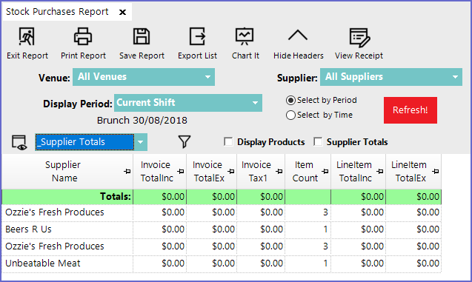Open the Chart It graph icon
Image resolution: width=472 pixels, height=282 pixels.
click(x=245, y=36)
